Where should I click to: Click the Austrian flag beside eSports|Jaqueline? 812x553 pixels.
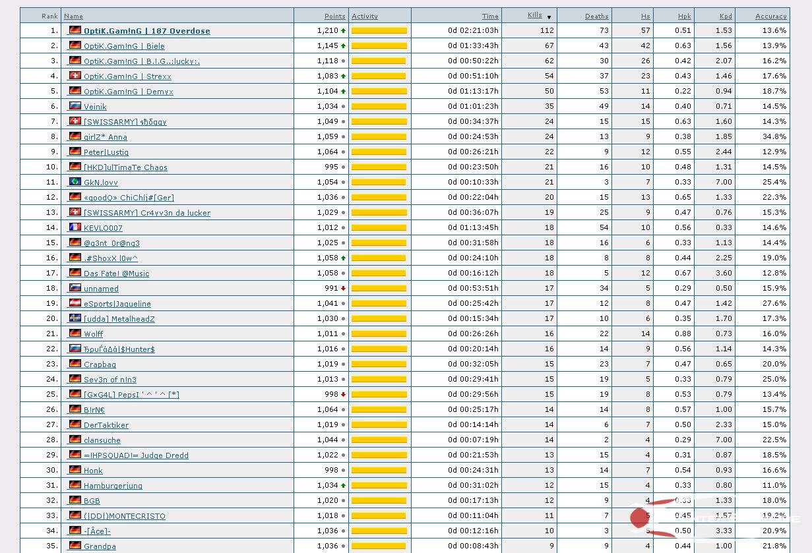[x=75, y=303]
